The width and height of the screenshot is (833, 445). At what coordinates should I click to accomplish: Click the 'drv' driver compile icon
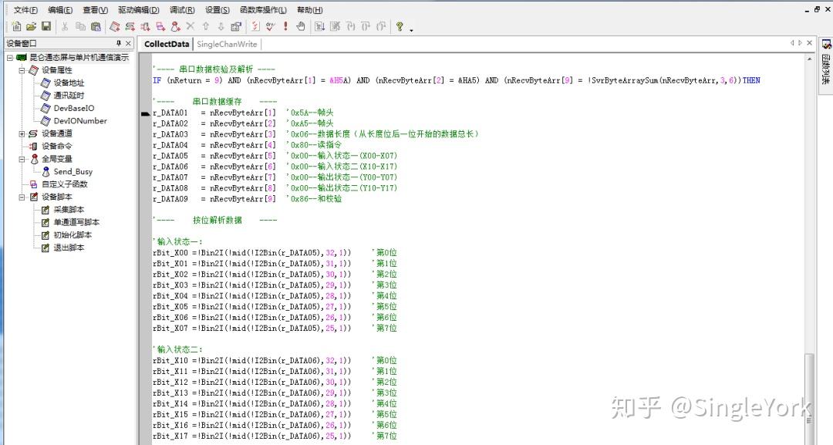click(x=271, y=26)
